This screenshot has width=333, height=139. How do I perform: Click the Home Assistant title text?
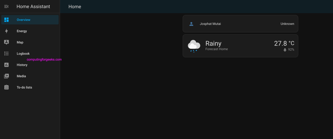[33, 7]
